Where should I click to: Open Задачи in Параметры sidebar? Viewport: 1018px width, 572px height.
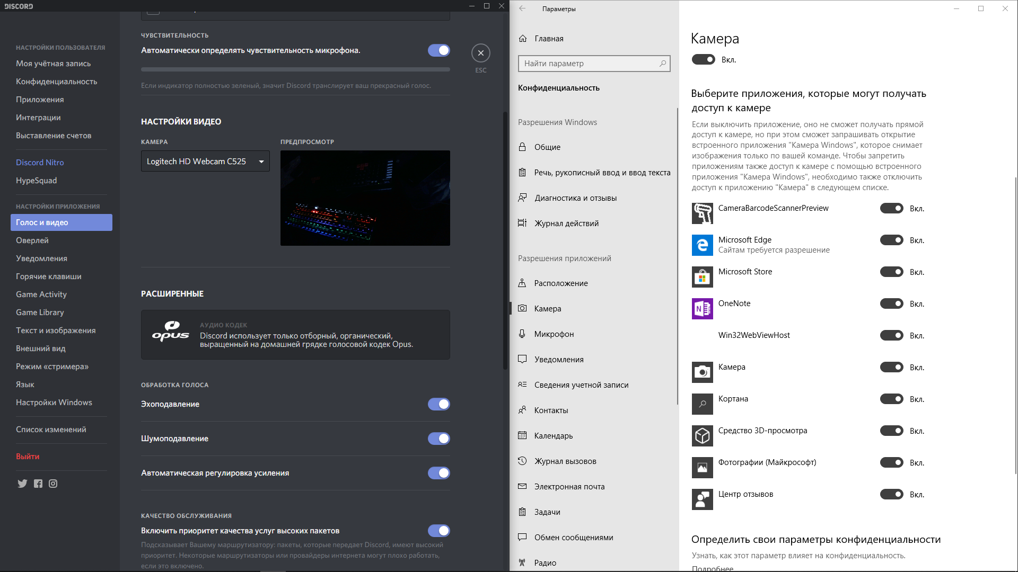[x=594, y=512]
